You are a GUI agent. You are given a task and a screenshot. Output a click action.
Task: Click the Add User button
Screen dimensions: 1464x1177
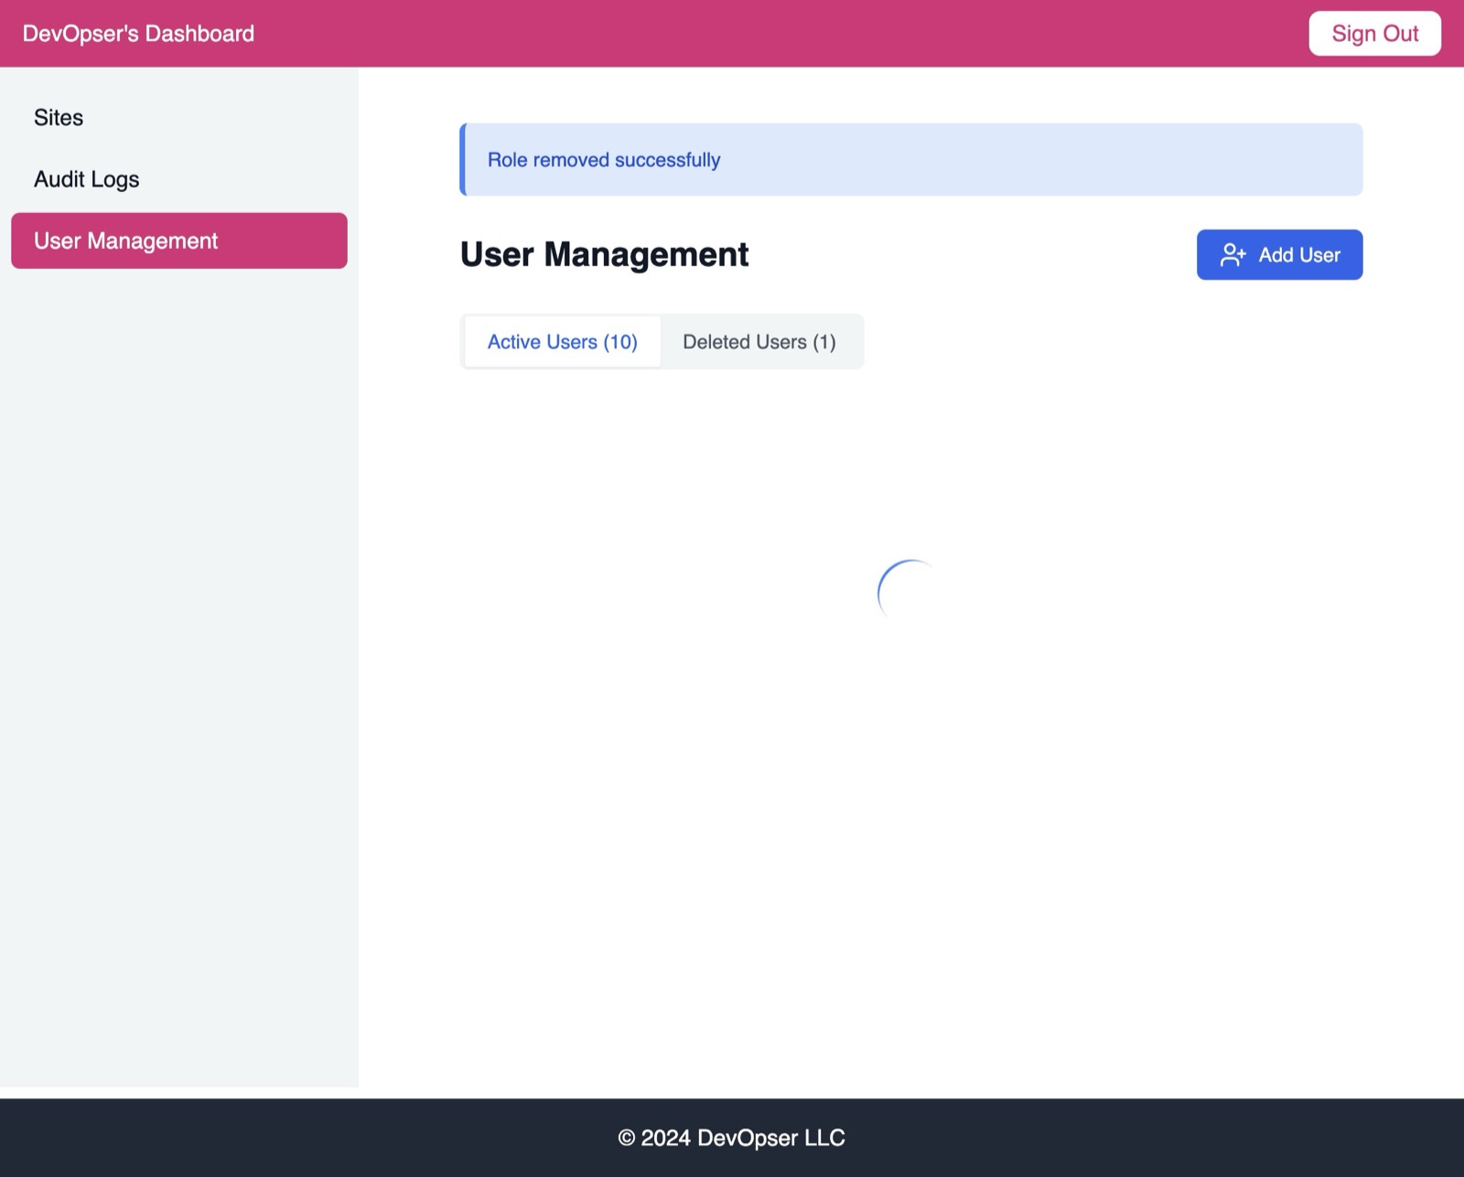pyautogui.click(x=1279, y=254)
